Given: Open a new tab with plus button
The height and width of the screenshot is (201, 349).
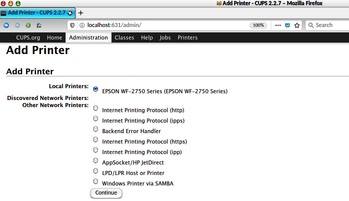Looking at the screenshot, I should [81, 13].
